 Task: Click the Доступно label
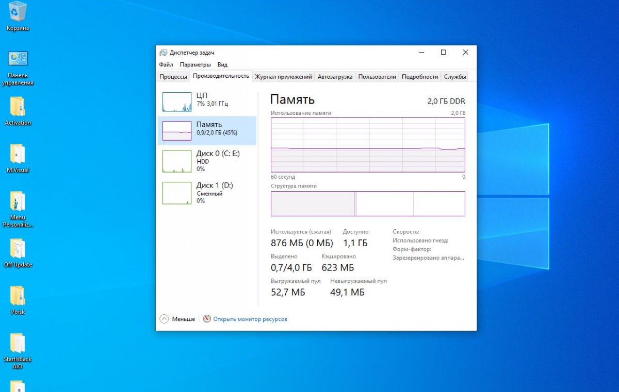pyautogui.click(x=356, y=232)
